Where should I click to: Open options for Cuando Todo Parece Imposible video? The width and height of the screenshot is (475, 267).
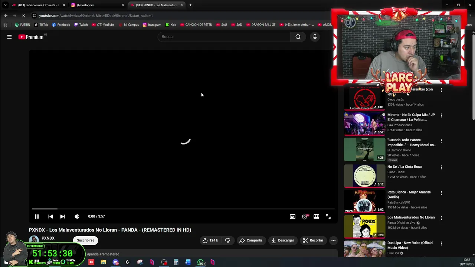click(x=441, y=141)
